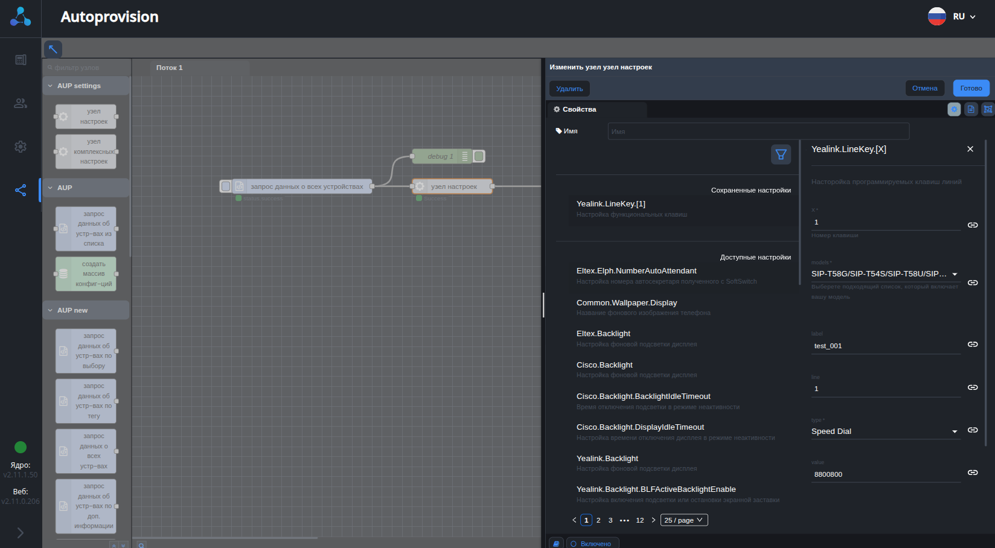This screenshot has height=548, width=995.
Task: Toggle the Включено enabled state button
Action: pyautogui.click(x=592, y=543)
